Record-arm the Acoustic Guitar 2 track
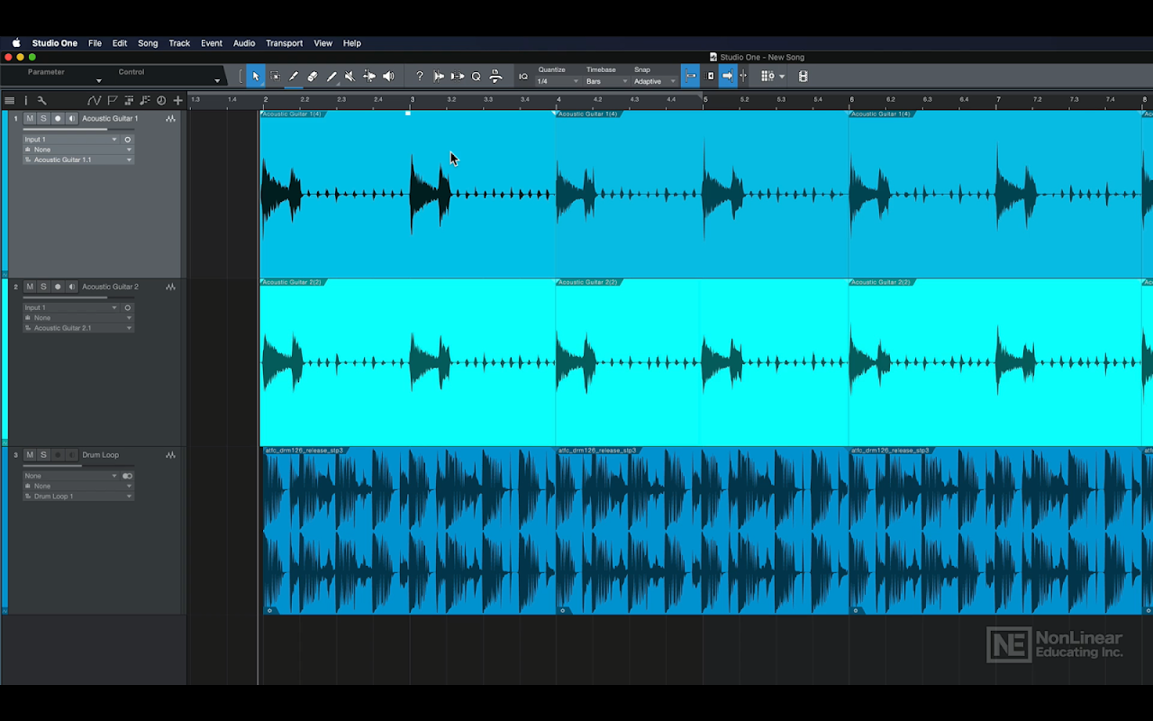Image resolution: width=1153 pixels, height=721 pixels. pyautogui.click(x=58, y=287)
